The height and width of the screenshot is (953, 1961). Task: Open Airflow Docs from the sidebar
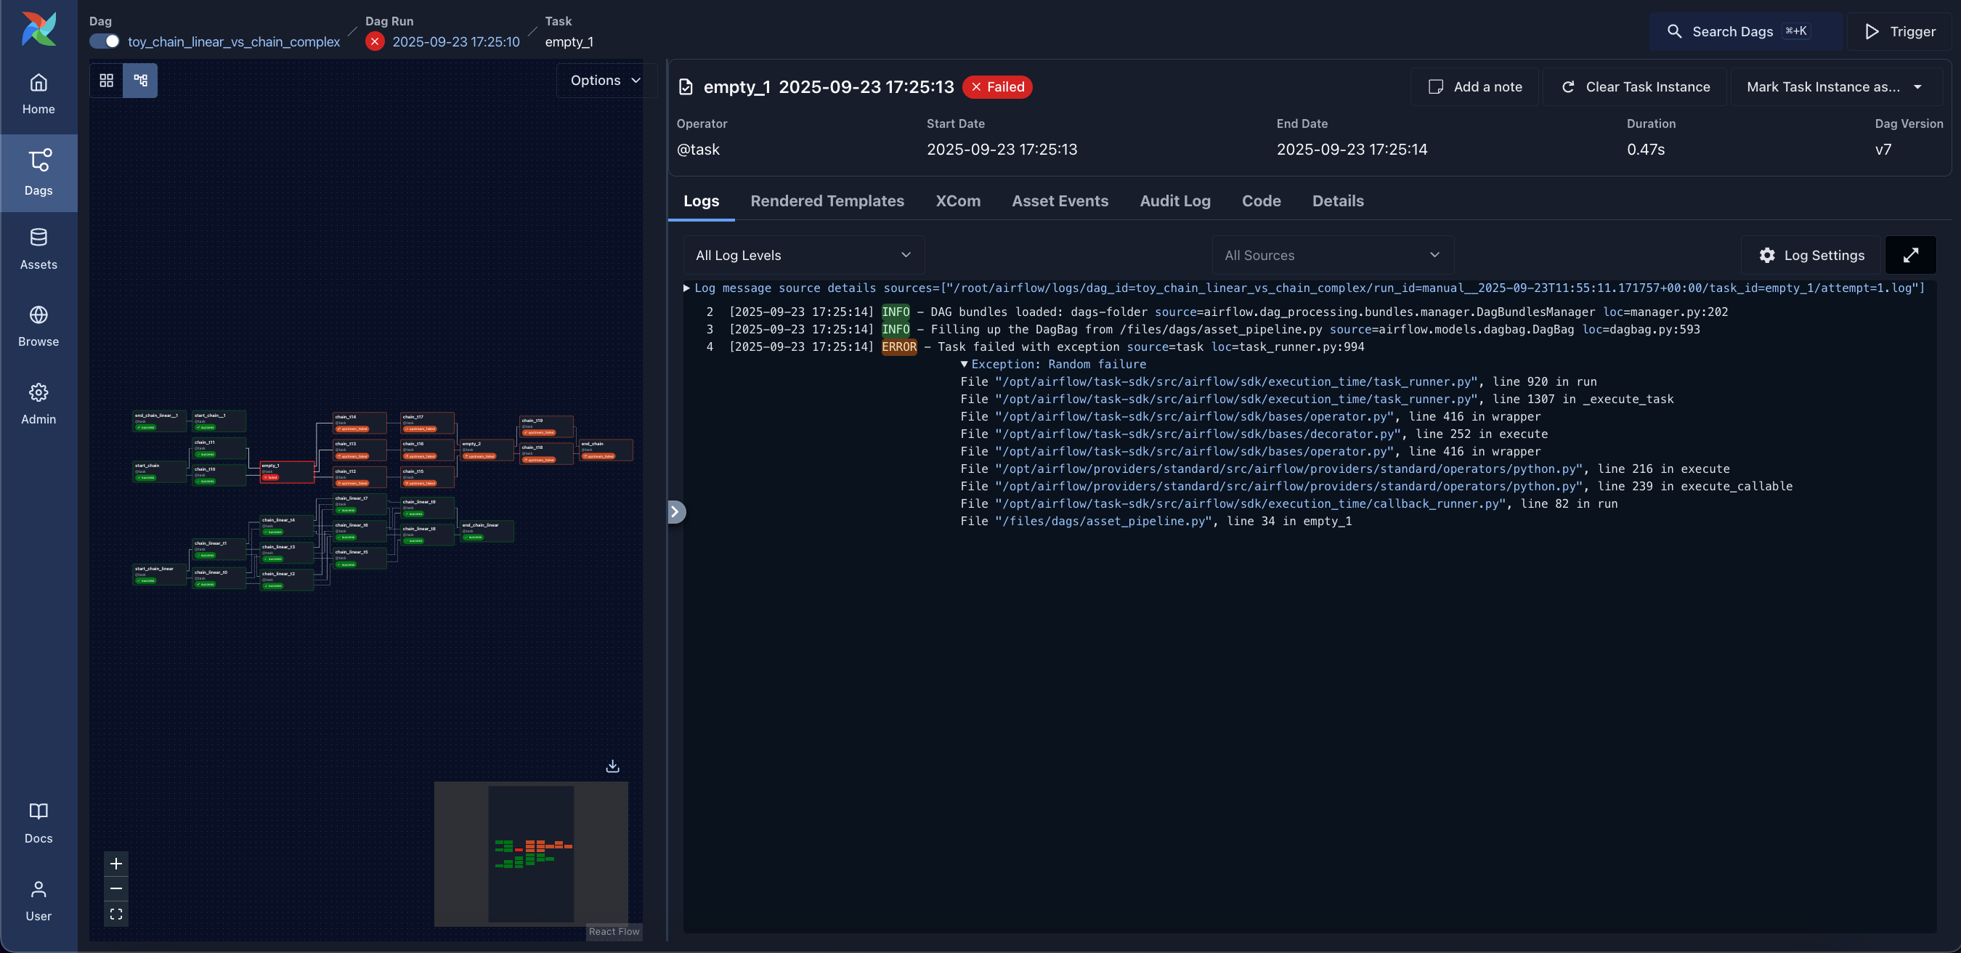tap(38, 822)
